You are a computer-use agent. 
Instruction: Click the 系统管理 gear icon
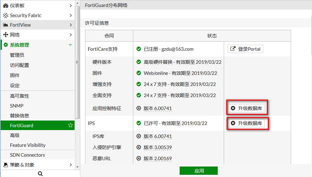pyautogui.click(x=6, y=45)
